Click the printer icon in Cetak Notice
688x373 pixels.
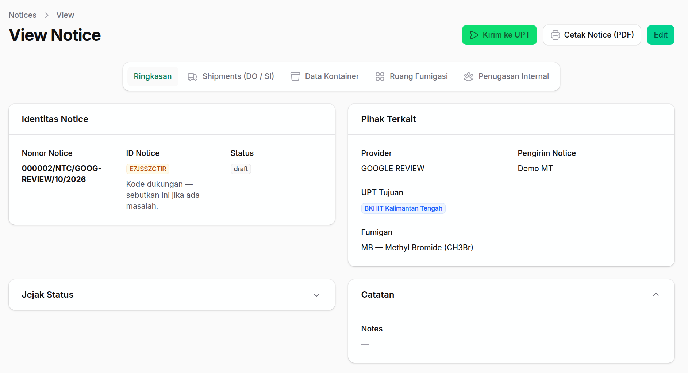click(x=555, y=35)
